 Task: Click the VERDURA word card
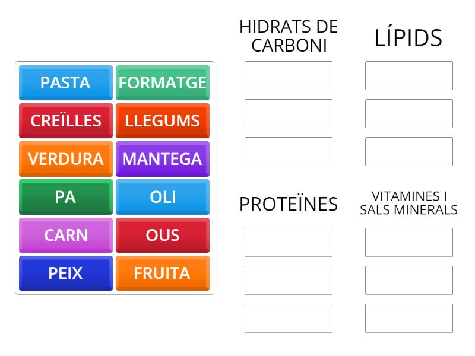tap(65, 159)
